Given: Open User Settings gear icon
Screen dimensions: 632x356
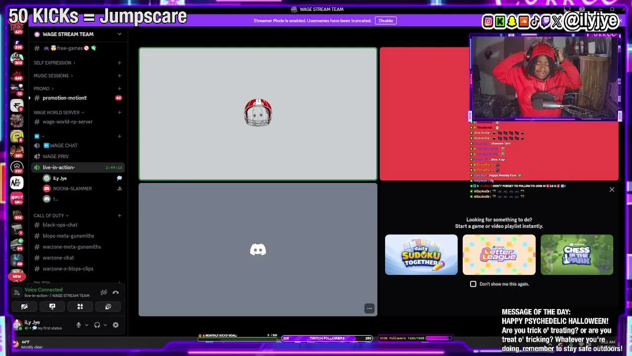Looking at the screenshot, I should pos(116,325).
